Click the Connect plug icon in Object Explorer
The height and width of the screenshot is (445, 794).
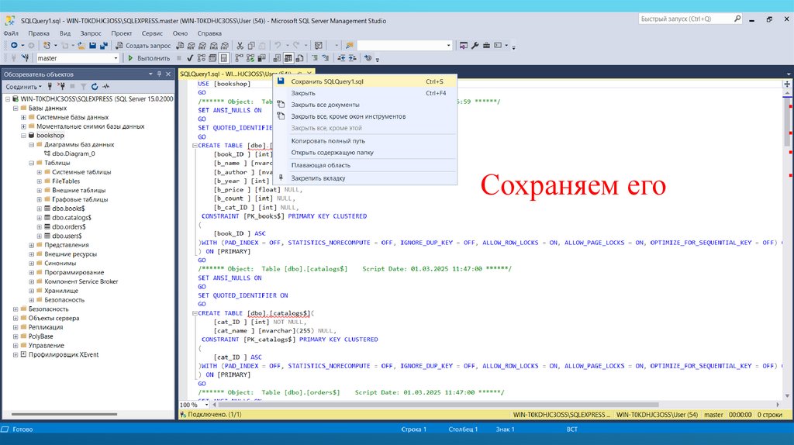50,87
